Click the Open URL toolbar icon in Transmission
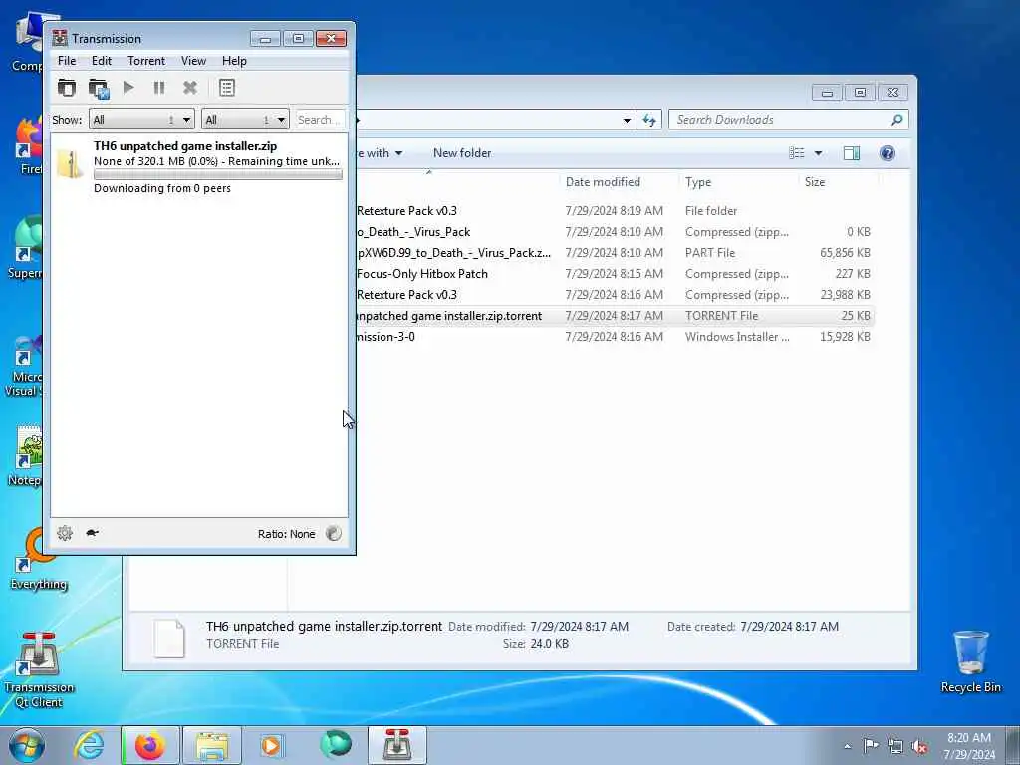This screenshot has width=1020, height=765. (99, 88)
